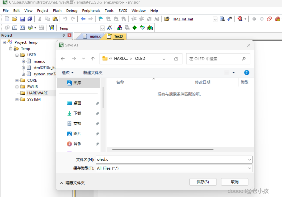Expand main.c node in project tree
The width and height of the screenshot is (282, 197).
pos(23,61)
